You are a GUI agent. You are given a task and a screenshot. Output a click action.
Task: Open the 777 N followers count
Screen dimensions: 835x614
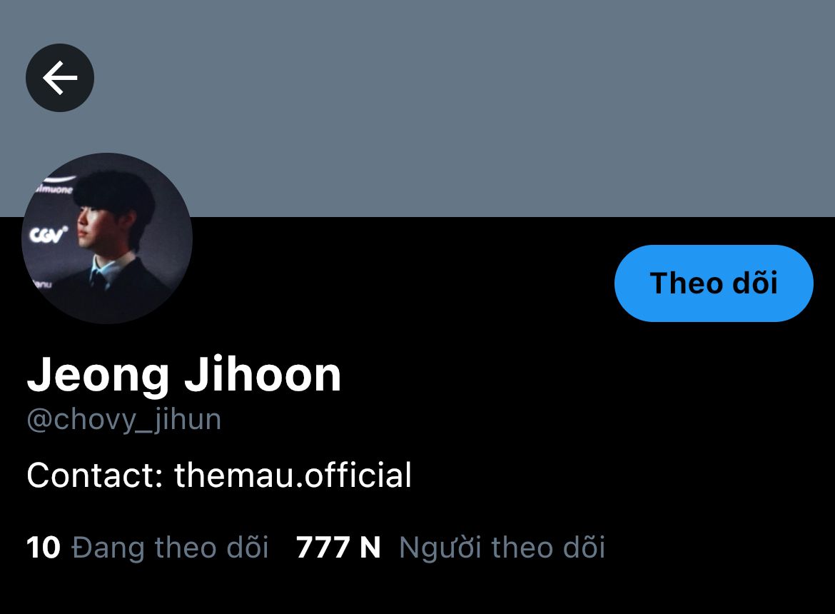(339, 548)
